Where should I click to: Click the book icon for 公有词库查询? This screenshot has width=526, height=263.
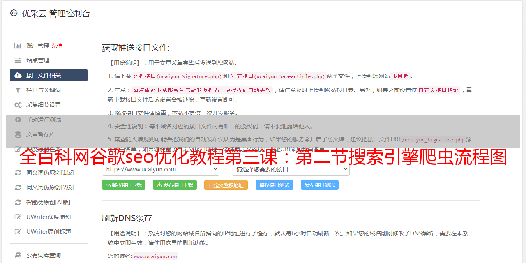tap(18, 255)
